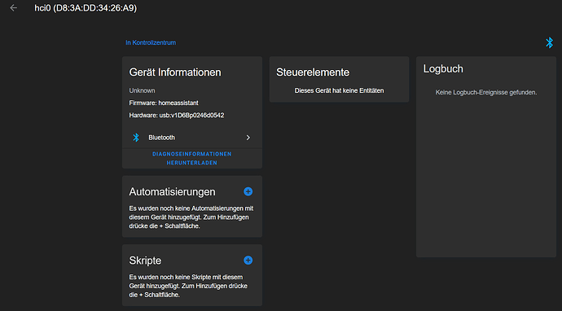Click the Logbuch heading

pos(443,68)
